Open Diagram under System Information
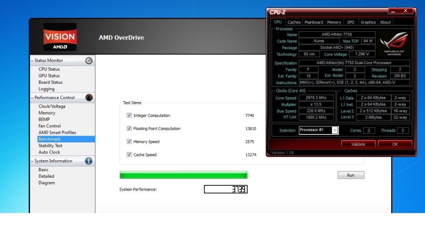 click(x=47, y=183)
